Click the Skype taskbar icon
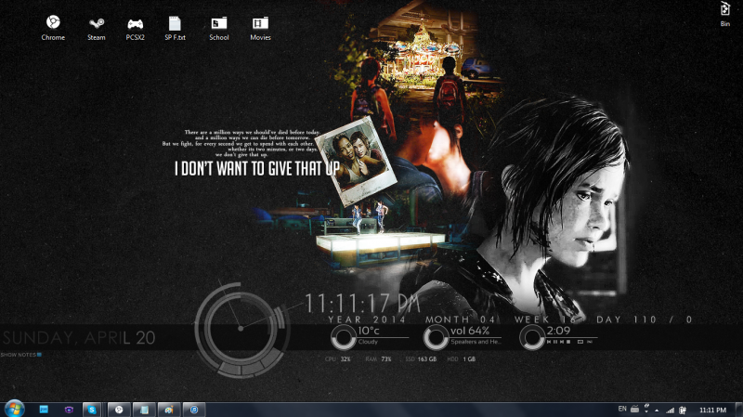This screenshot has height=417, width=743. click(x=93, y=409)
